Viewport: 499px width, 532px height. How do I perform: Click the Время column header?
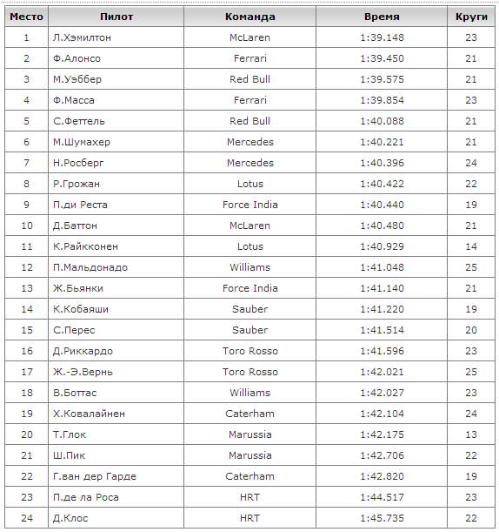[382, 17]
